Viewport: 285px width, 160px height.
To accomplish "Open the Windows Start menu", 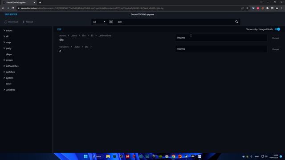I will pyautogui.click(x=85, y=156).
